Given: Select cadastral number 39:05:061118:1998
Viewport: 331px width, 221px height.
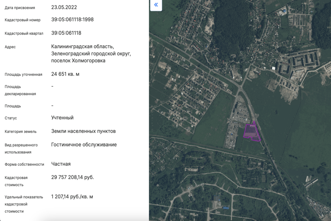Looking at the screenshot, I should tap(72, 20).
